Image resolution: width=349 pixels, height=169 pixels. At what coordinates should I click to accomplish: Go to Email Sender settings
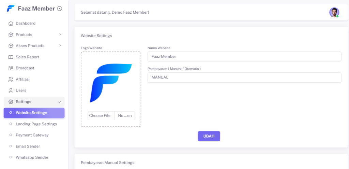(28, 146)
